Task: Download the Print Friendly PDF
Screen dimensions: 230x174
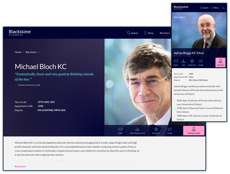Action: [x=137, y=130]
